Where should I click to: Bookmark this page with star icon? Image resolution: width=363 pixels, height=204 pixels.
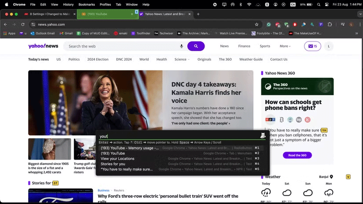[257, 24]
